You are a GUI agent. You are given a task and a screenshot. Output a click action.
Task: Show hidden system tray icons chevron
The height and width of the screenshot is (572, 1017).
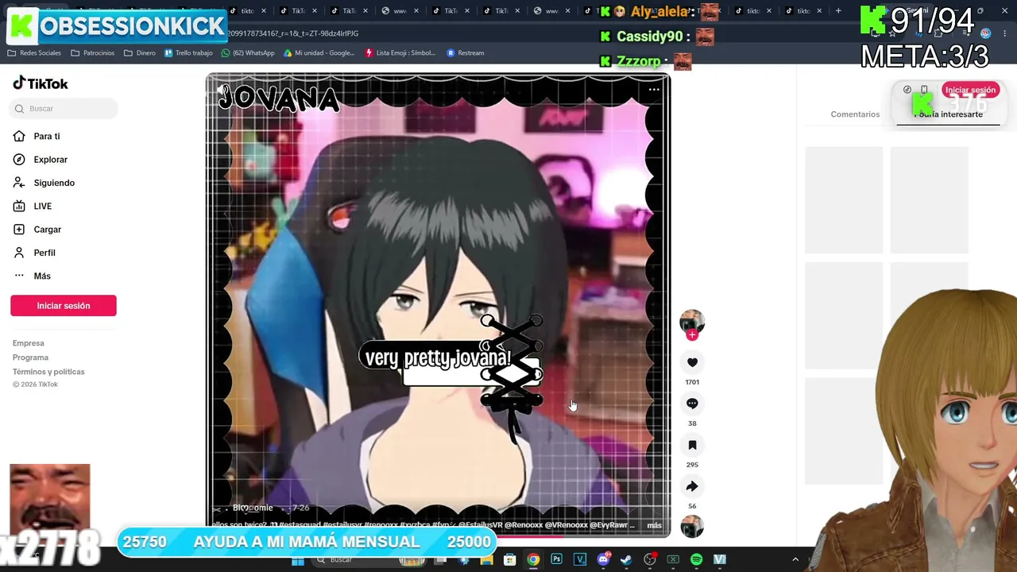click(795, 560)
